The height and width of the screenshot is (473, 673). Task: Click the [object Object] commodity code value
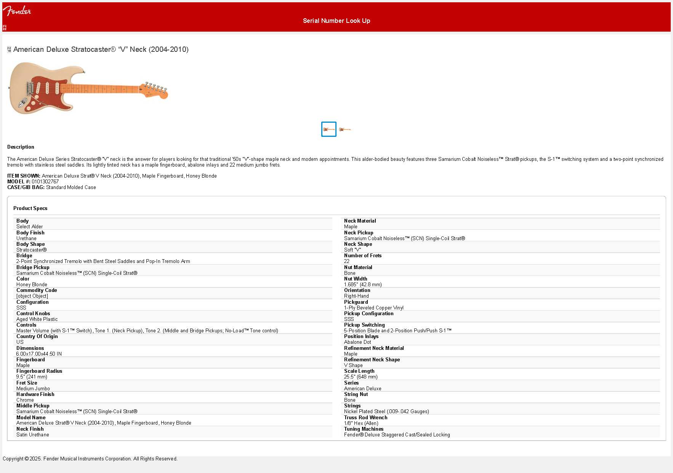[x=32, y=296]
